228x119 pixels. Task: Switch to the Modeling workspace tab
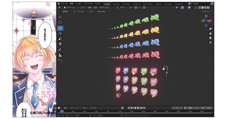click(116, 4)
